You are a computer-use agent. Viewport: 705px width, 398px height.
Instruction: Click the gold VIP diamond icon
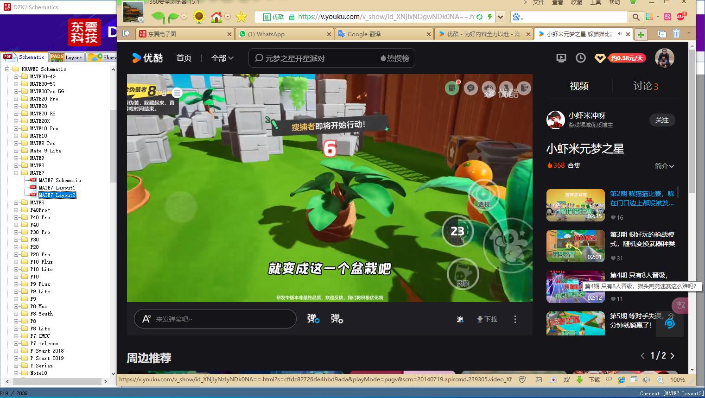tap(600, 58)
